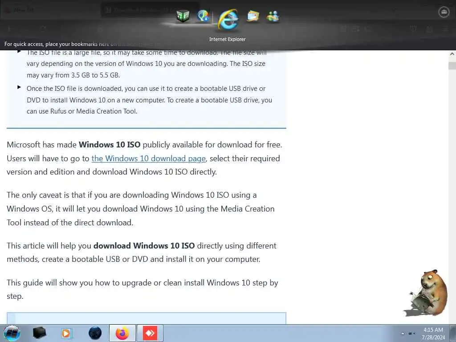Follow 'the Windows 10 download page' link
Screen dimensions: 456x342
(x=149, y=159)
